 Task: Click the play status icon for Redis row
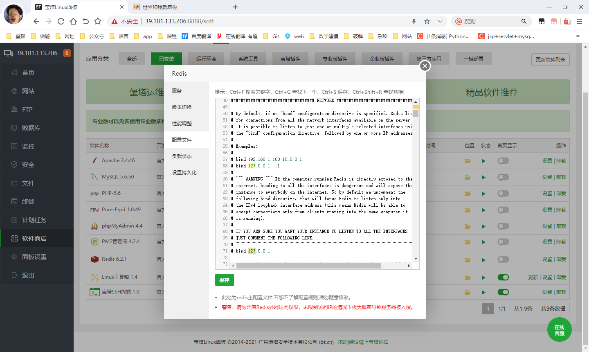click(x=483, y=259)
